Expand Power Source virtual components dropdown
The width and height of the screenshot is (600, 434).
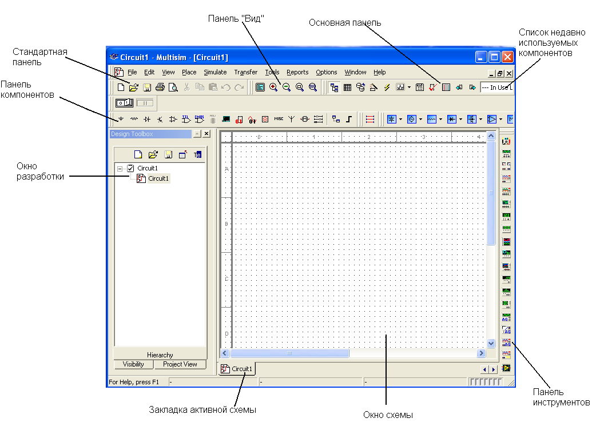(x=400, y=120)
